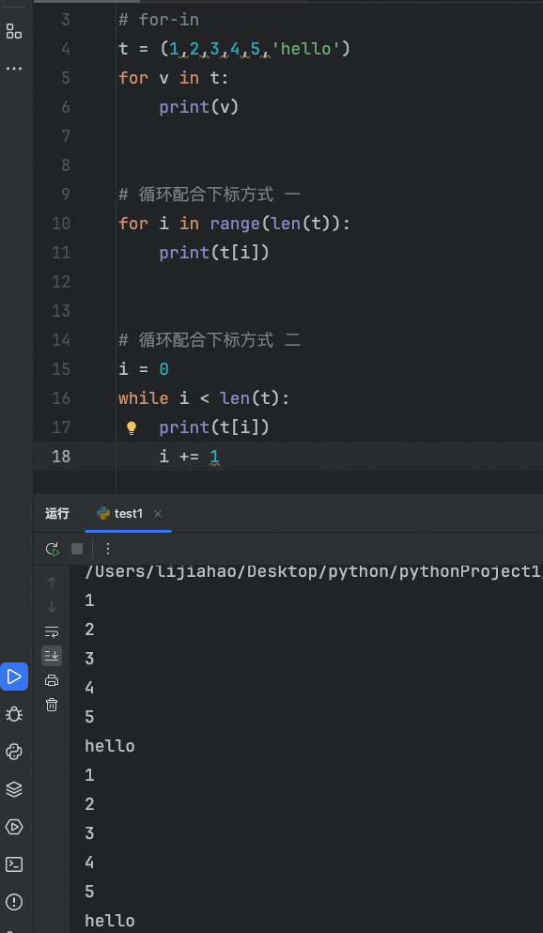Image resolution: width=543 pixels, height=933 pixels.
Task: Stop the running process square icon
Action: click(77, 549)
